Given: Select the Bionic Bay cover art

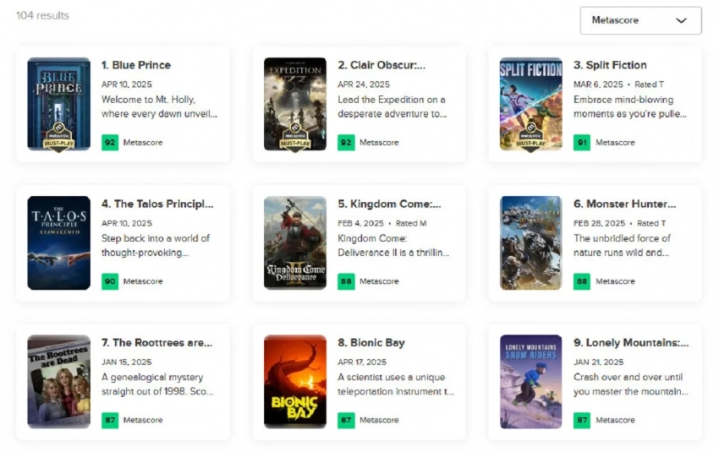Looking at the screenshot, I should pyautogui.click(x=294, y=382).
